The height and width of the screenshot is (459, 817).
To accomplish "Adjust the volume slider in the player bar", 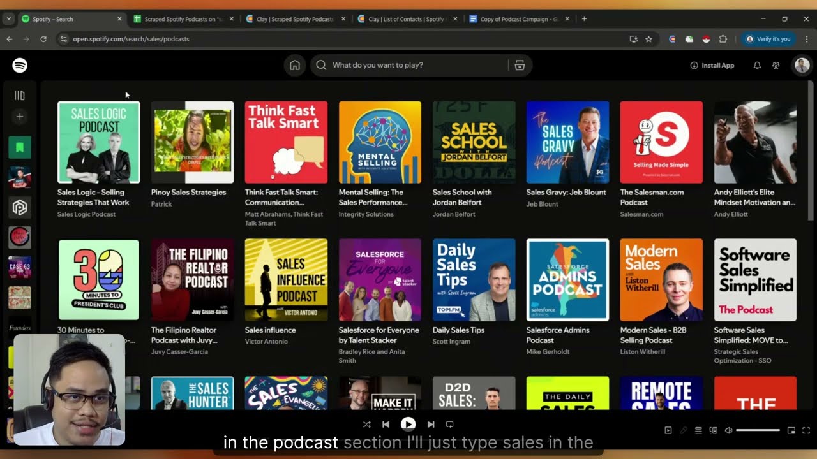I will coord(758,430).
